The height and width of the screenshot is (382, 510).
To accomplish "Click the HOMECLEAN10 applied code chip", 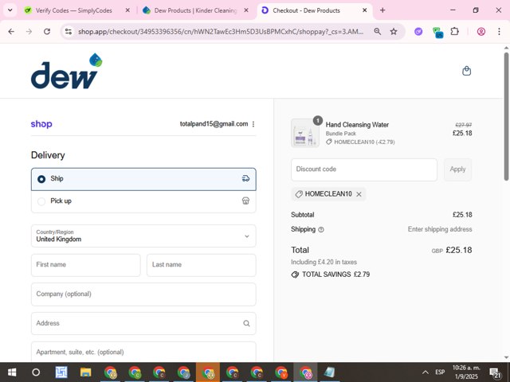I will click(x=328, y=194).
